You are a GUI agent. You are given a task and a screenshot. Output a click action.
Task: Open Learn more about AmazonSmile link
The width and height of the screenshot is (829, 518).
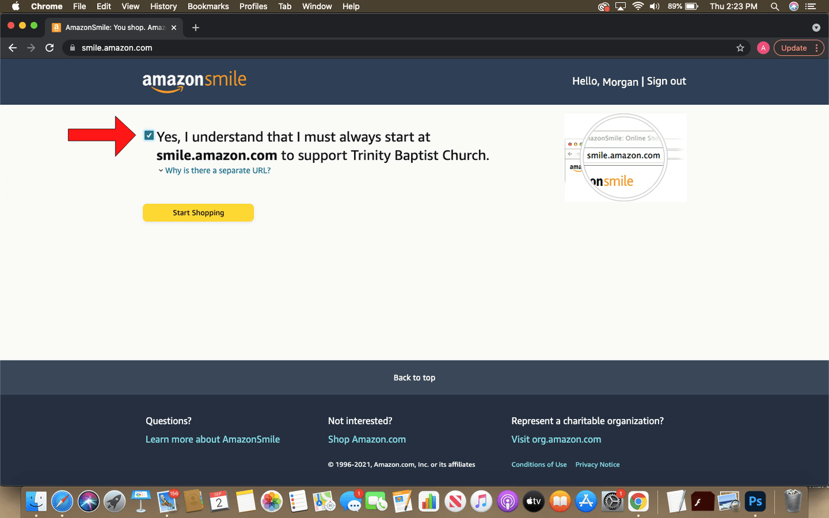pos(213,439)
